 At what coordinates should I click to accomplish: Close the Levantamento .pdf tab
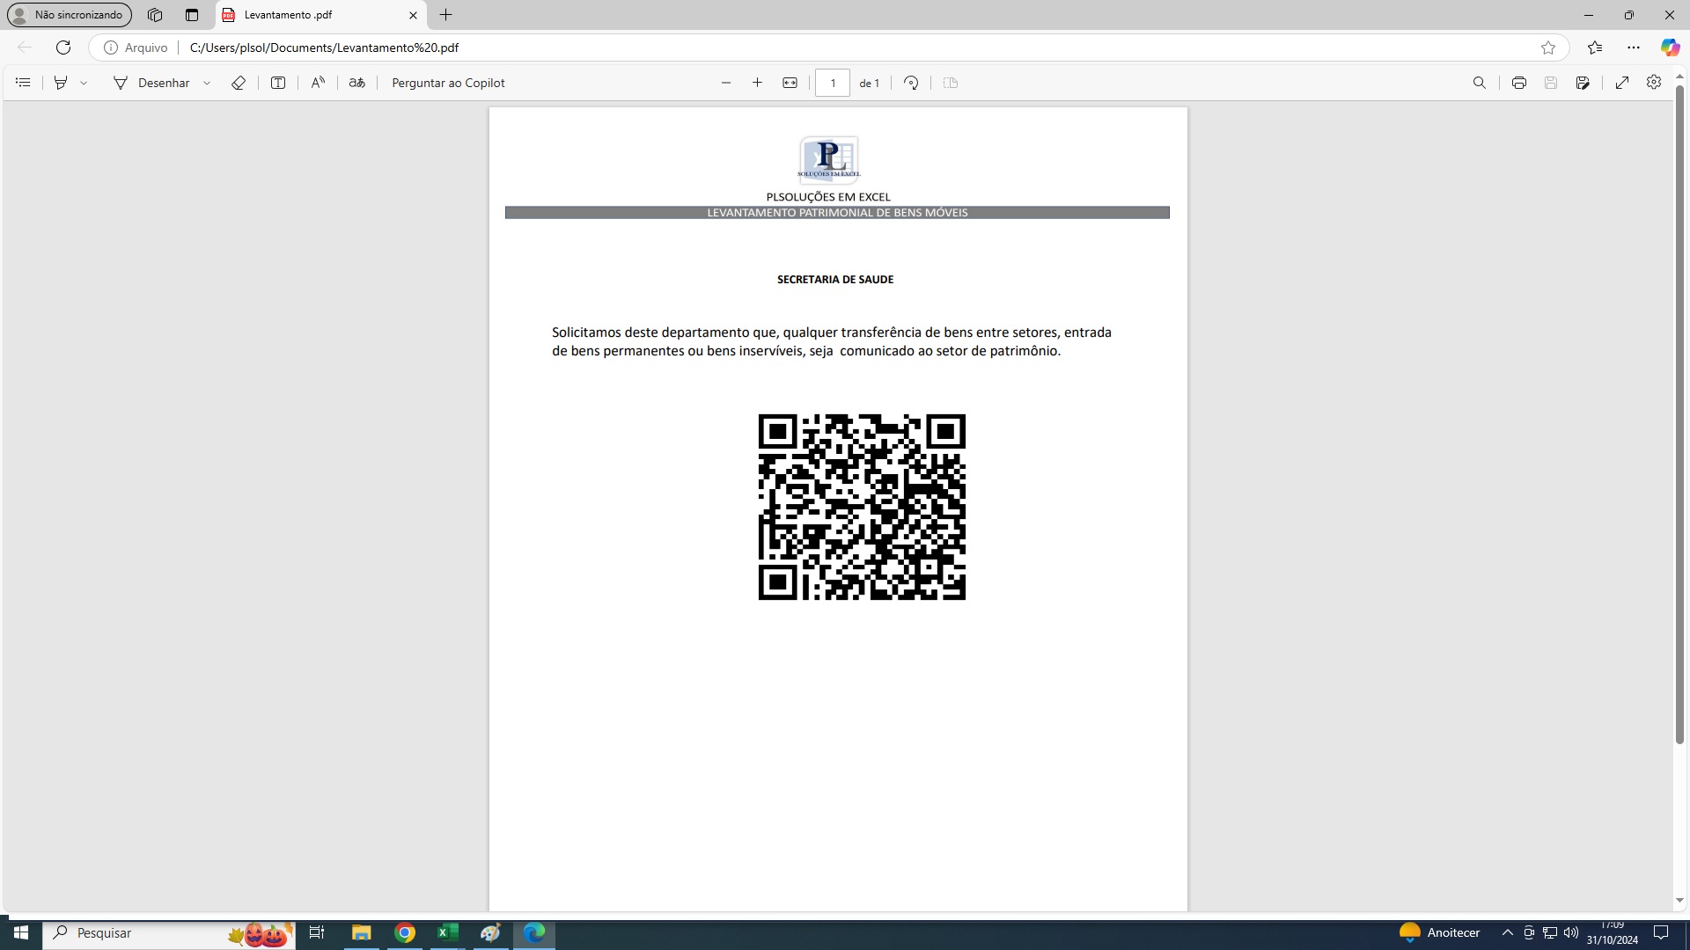click(x=413, y=15)
